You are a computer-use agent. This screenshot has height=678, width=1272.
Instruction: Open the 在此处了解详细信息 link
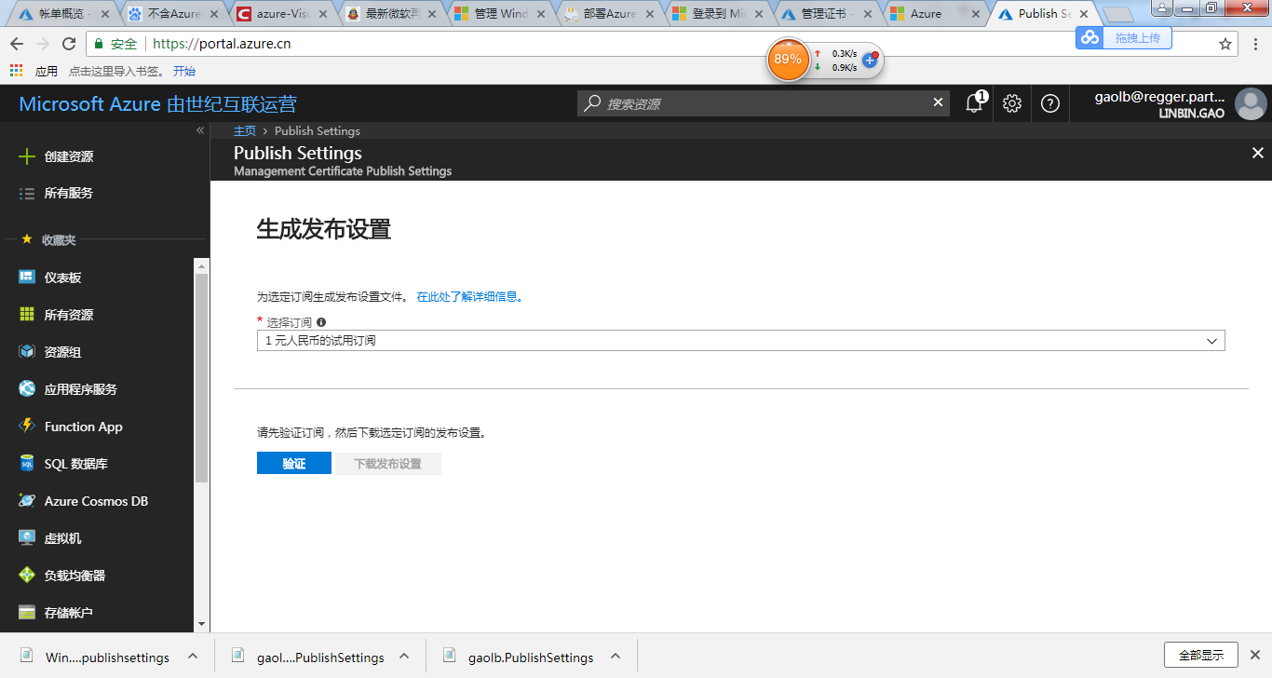click(469, 297)
